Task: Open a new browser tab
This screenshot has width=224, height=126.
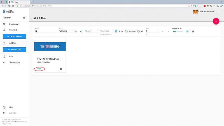Action: tap(32, 2)
